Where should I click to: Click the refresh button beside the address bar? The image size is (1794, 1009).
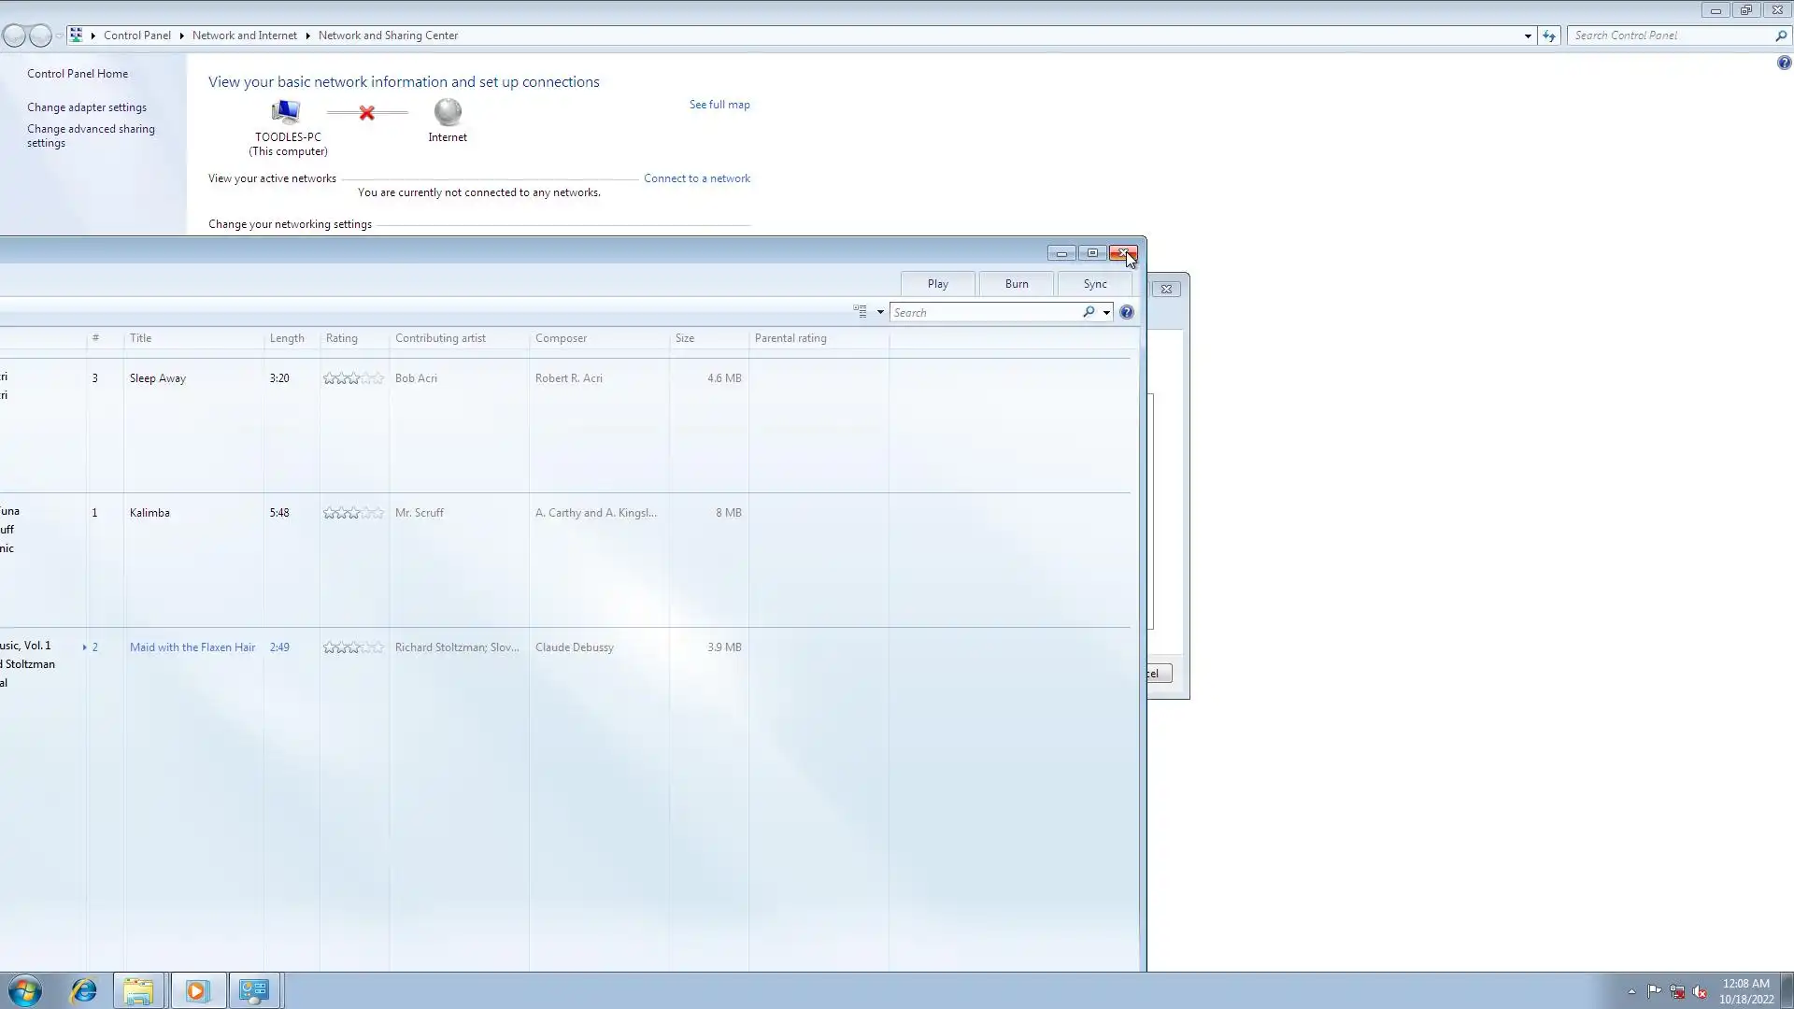click(1549, 36)
